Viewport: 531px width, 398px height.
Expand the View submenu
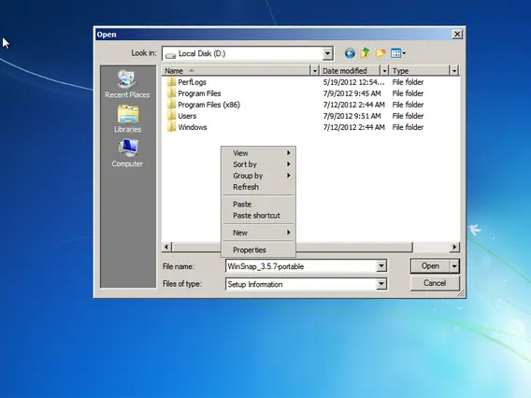[x=258, y=153]
